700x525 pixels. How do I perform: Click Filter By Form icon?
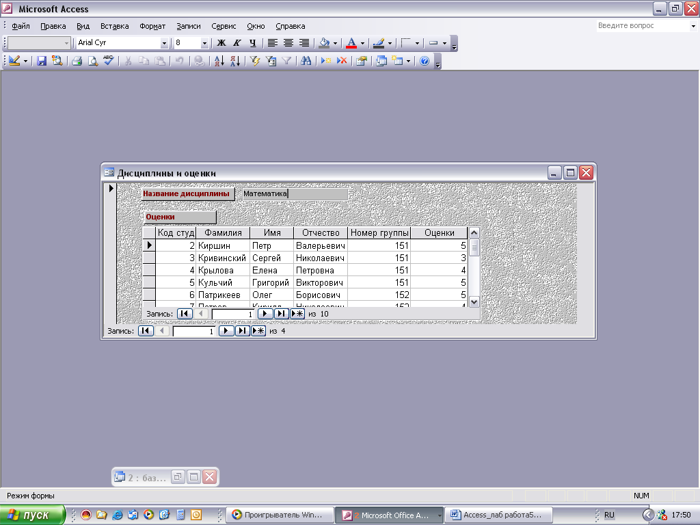[x=271, y=61]
